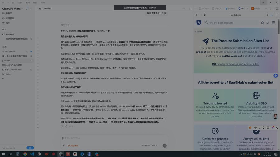
Task: Expand the 用时 19秒 thinking section
Action: click(66, 25)
